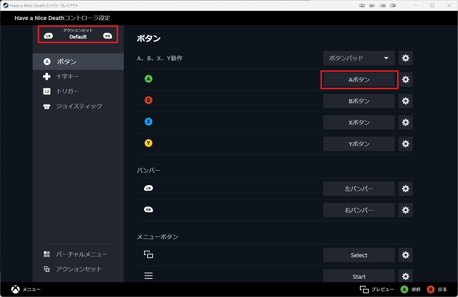The height and width of the screenshot is (297, 458).
Task: Open settings gear for X button binding
Action: (405, 122)
